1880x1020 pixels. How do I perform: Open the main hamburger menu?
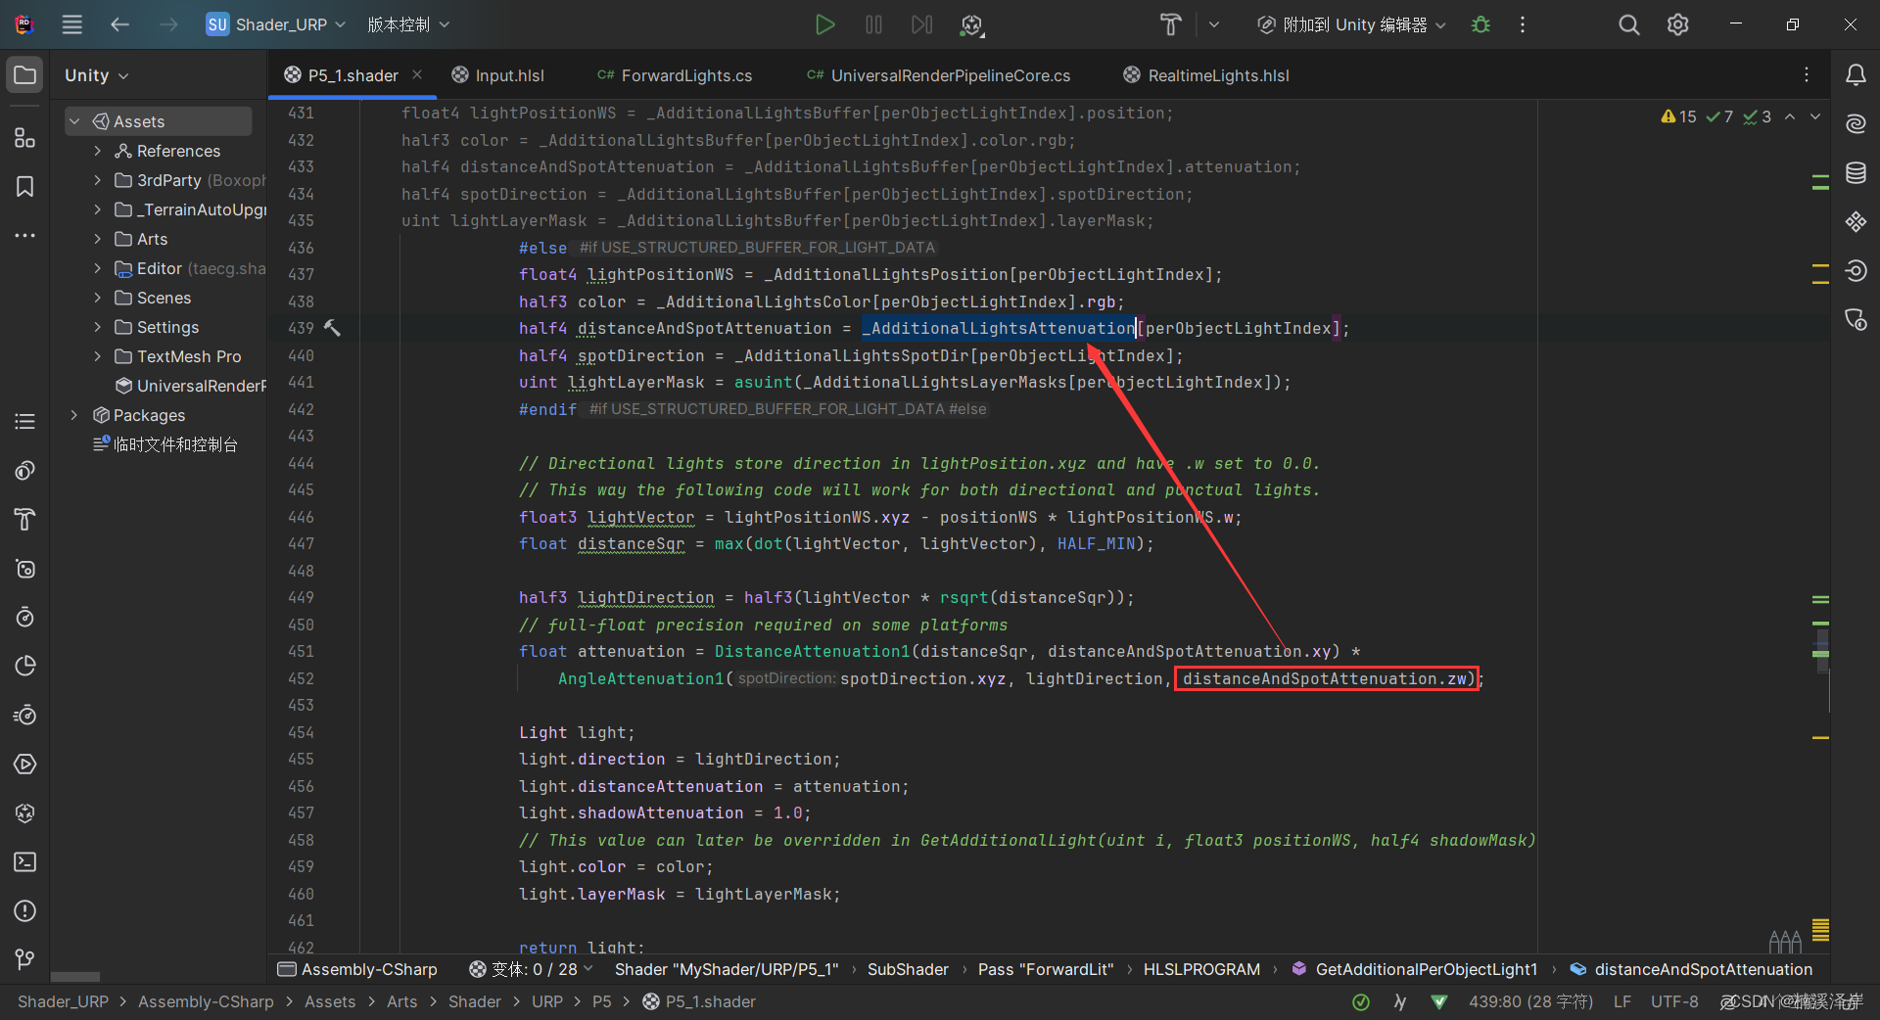pyautogui.click(x=72, y=24)
